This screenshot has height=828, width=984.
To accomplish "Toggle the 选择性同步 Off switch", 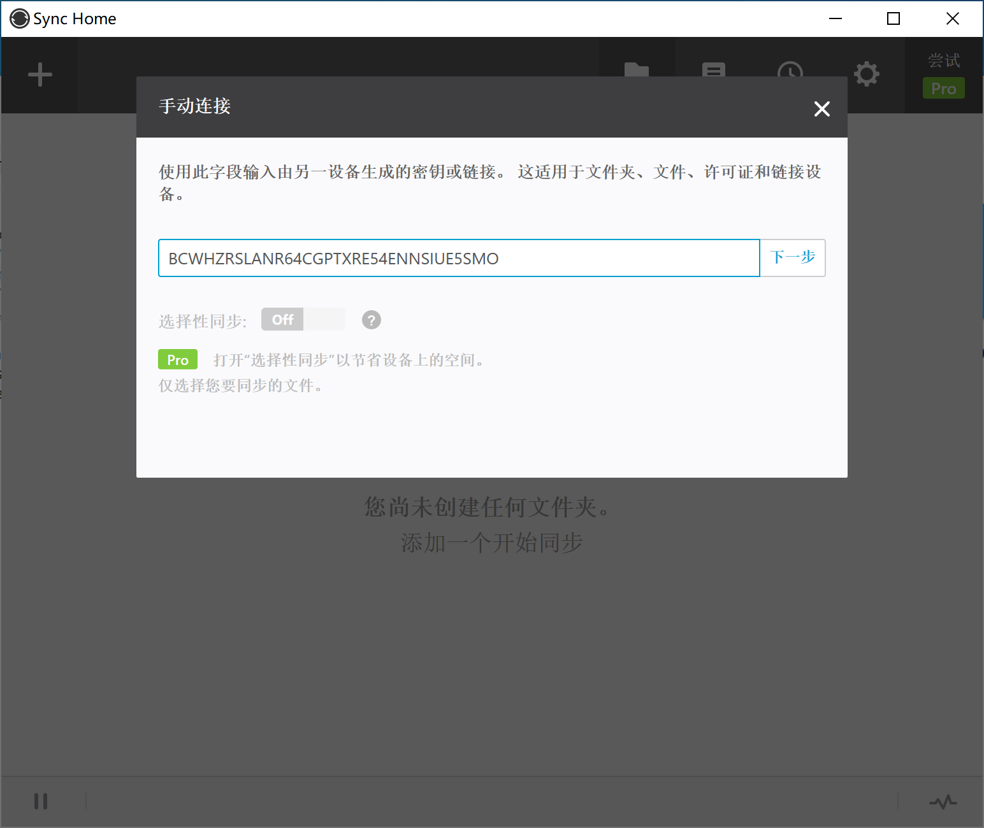I will (x=303, y=319).
